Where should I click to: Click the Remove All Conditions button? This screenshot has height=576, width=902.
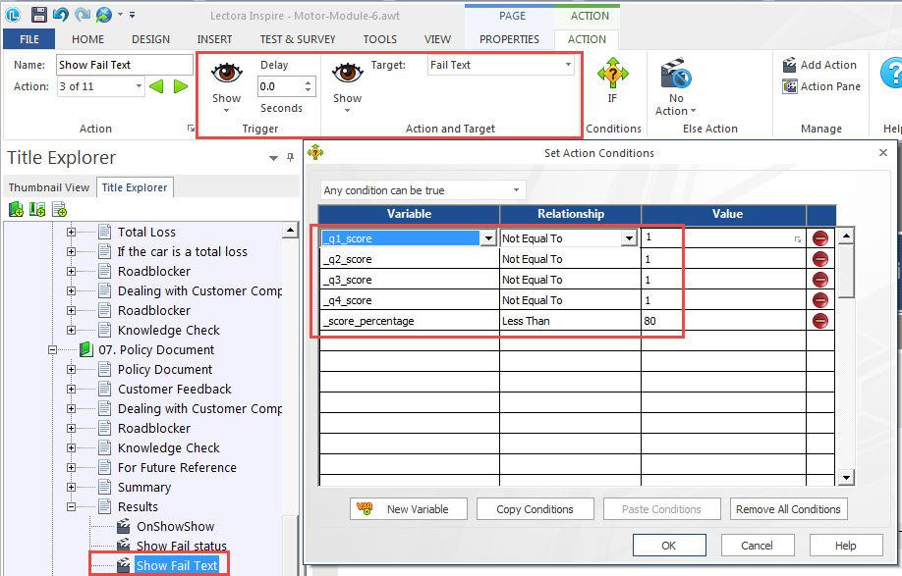tap(788, 509)
